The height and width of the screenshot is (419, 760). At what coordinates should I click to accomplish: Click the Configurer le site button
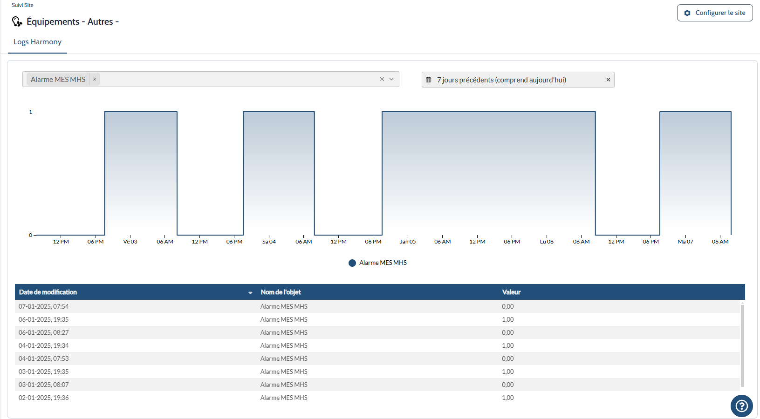coord(715,13)
